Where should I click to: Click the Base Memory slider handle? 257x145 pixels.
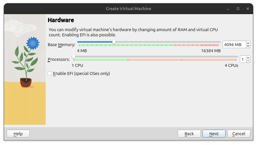[114, 42]
